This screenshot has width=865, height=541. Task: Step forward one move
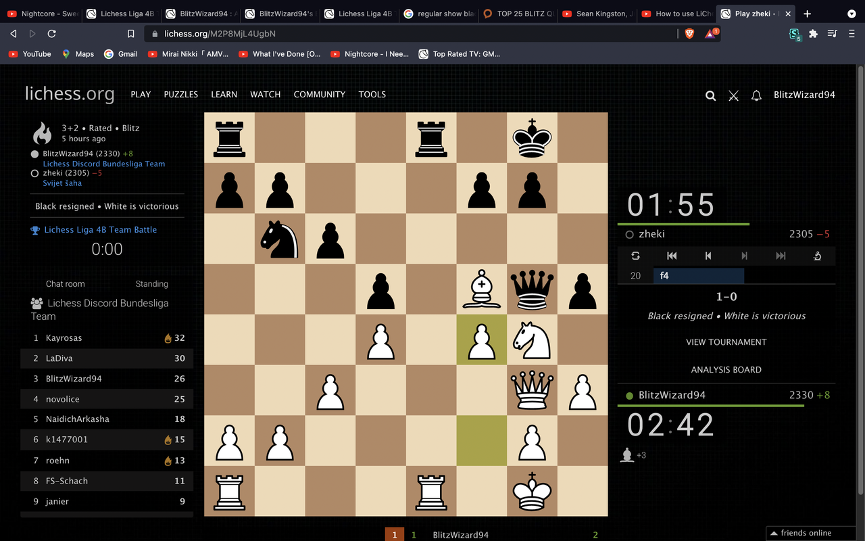pyautogui.click(x=745, y=256)
